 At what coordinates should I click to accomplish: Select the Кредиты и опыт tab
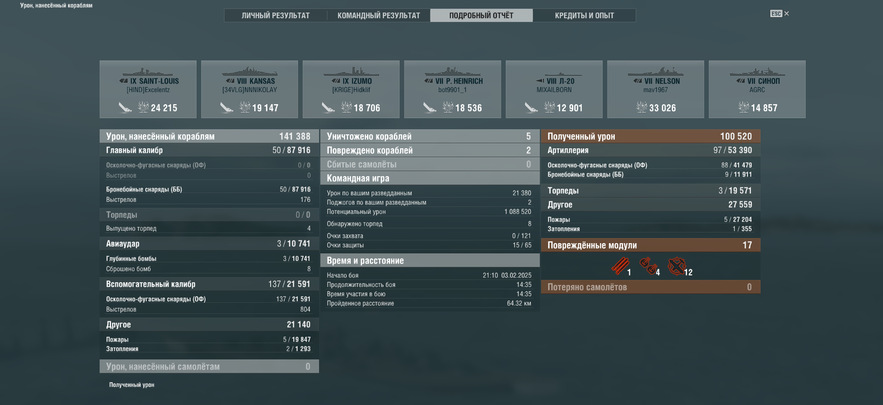(584, 15)
